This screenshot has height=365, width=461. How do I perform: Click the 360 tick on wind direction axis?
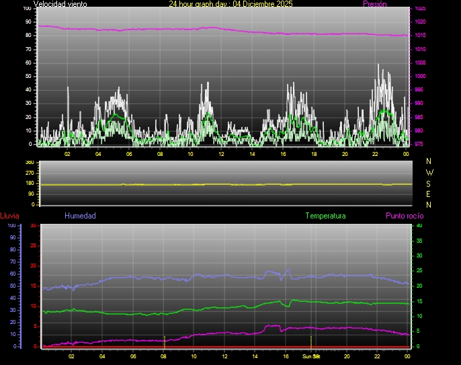click(29, 163)
